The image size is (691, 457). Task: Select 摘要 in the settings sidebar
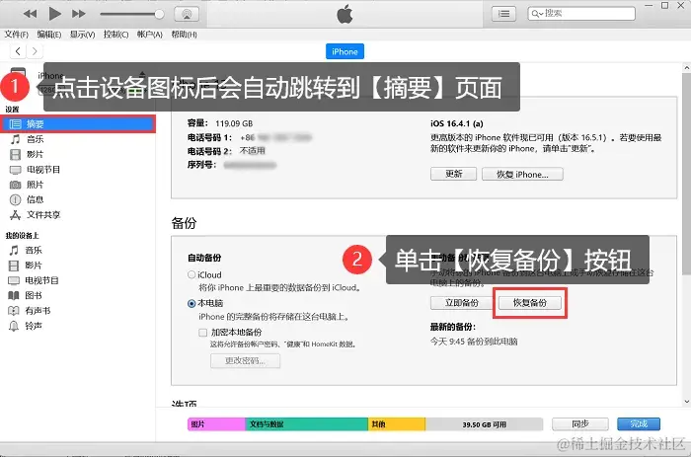pyautogui.click(x=78, y=124)
